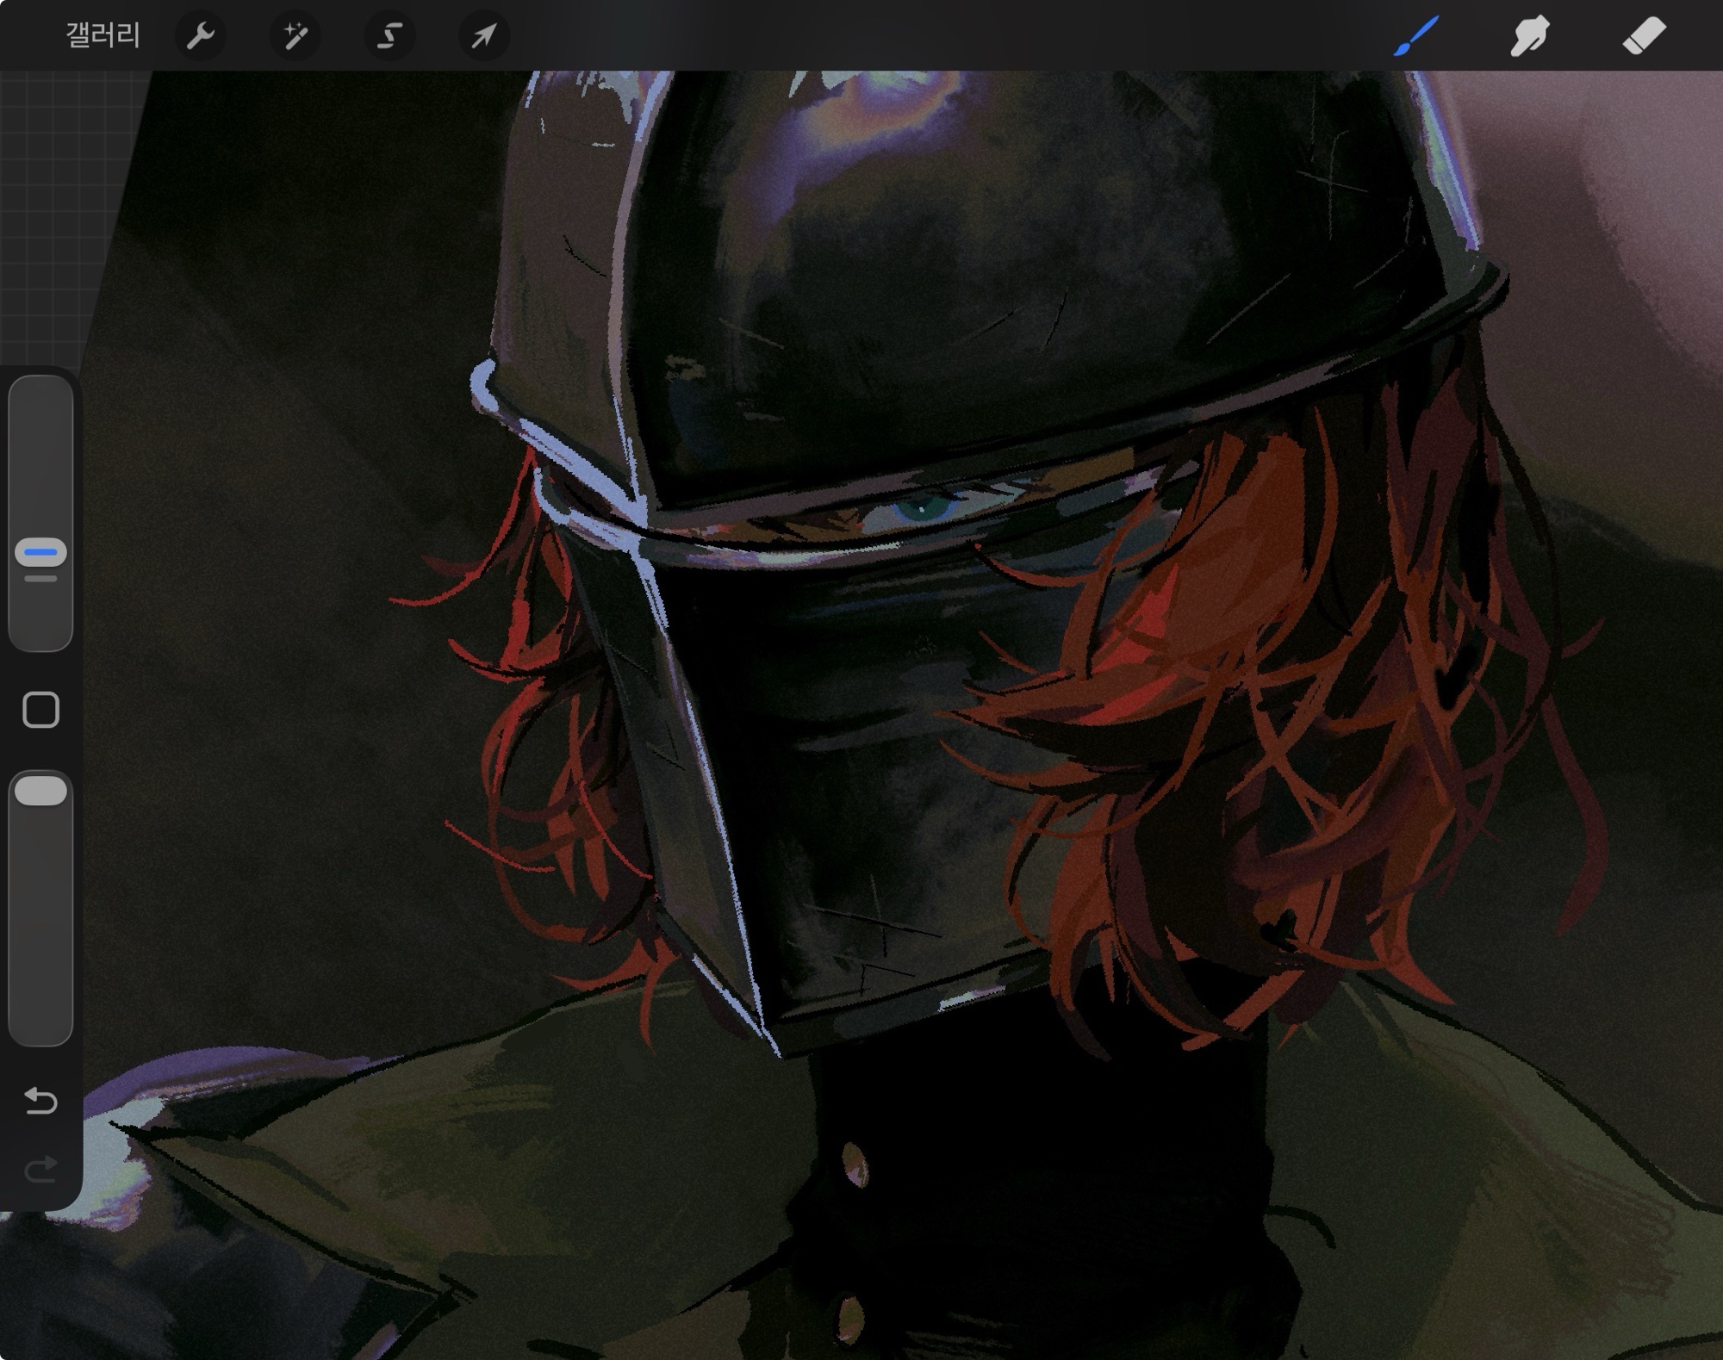
Task: Activate the Transform arrow tool
Action: click(484, 36)
